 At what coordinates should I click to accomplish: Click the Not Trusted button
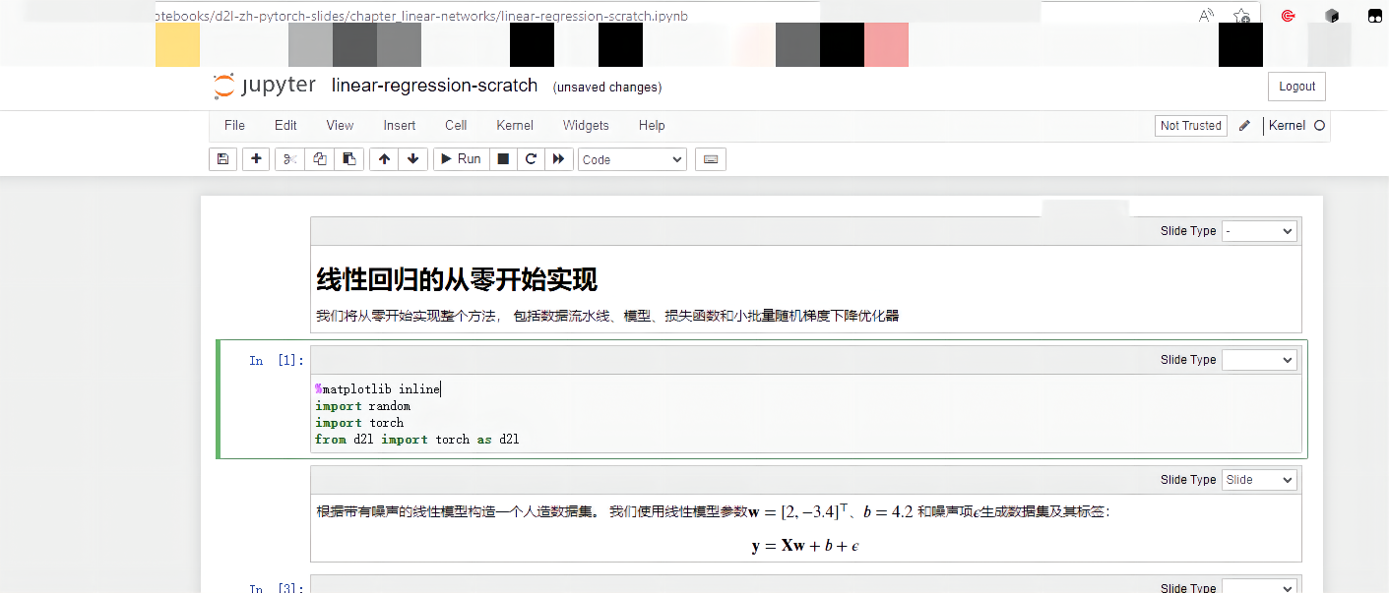(x=1190, y=126)
